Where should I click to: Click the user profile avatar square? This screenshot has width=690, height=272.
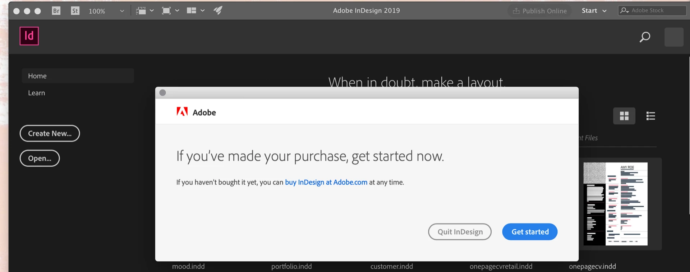[x=674, y=37]
